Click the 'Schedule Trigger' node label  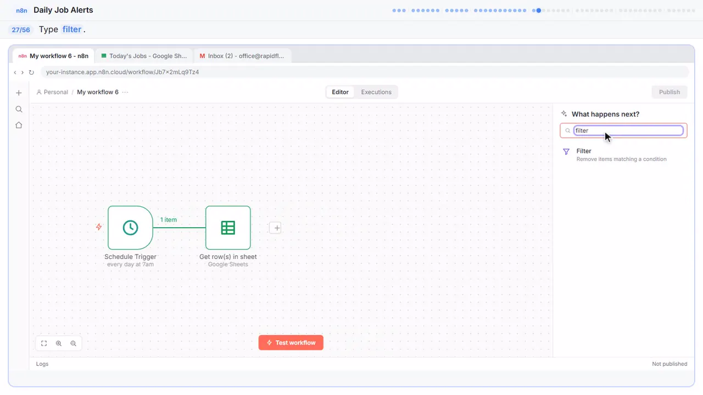[x=130, y=257]
